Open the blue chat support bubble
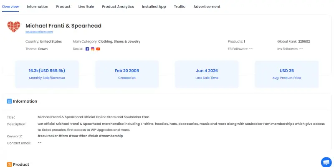The width and height of the screenshot is (334, 167). [x=326, y=162]
